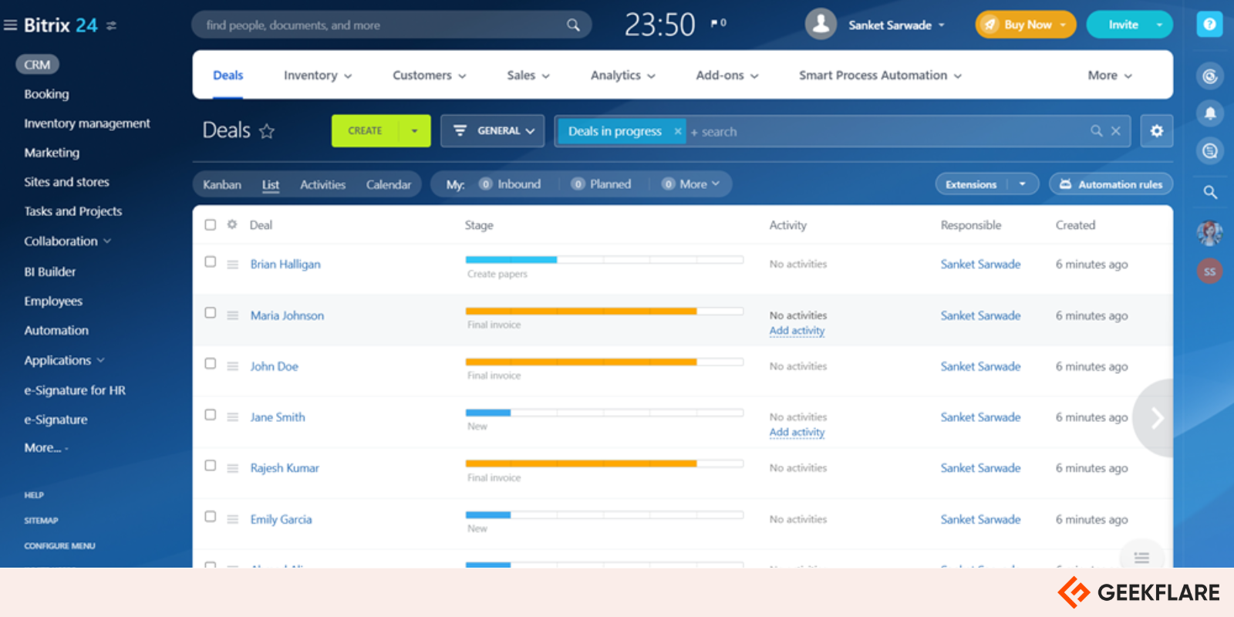Switch to the Calendar view tab
1234x617 pixels.
coord(389,184)
